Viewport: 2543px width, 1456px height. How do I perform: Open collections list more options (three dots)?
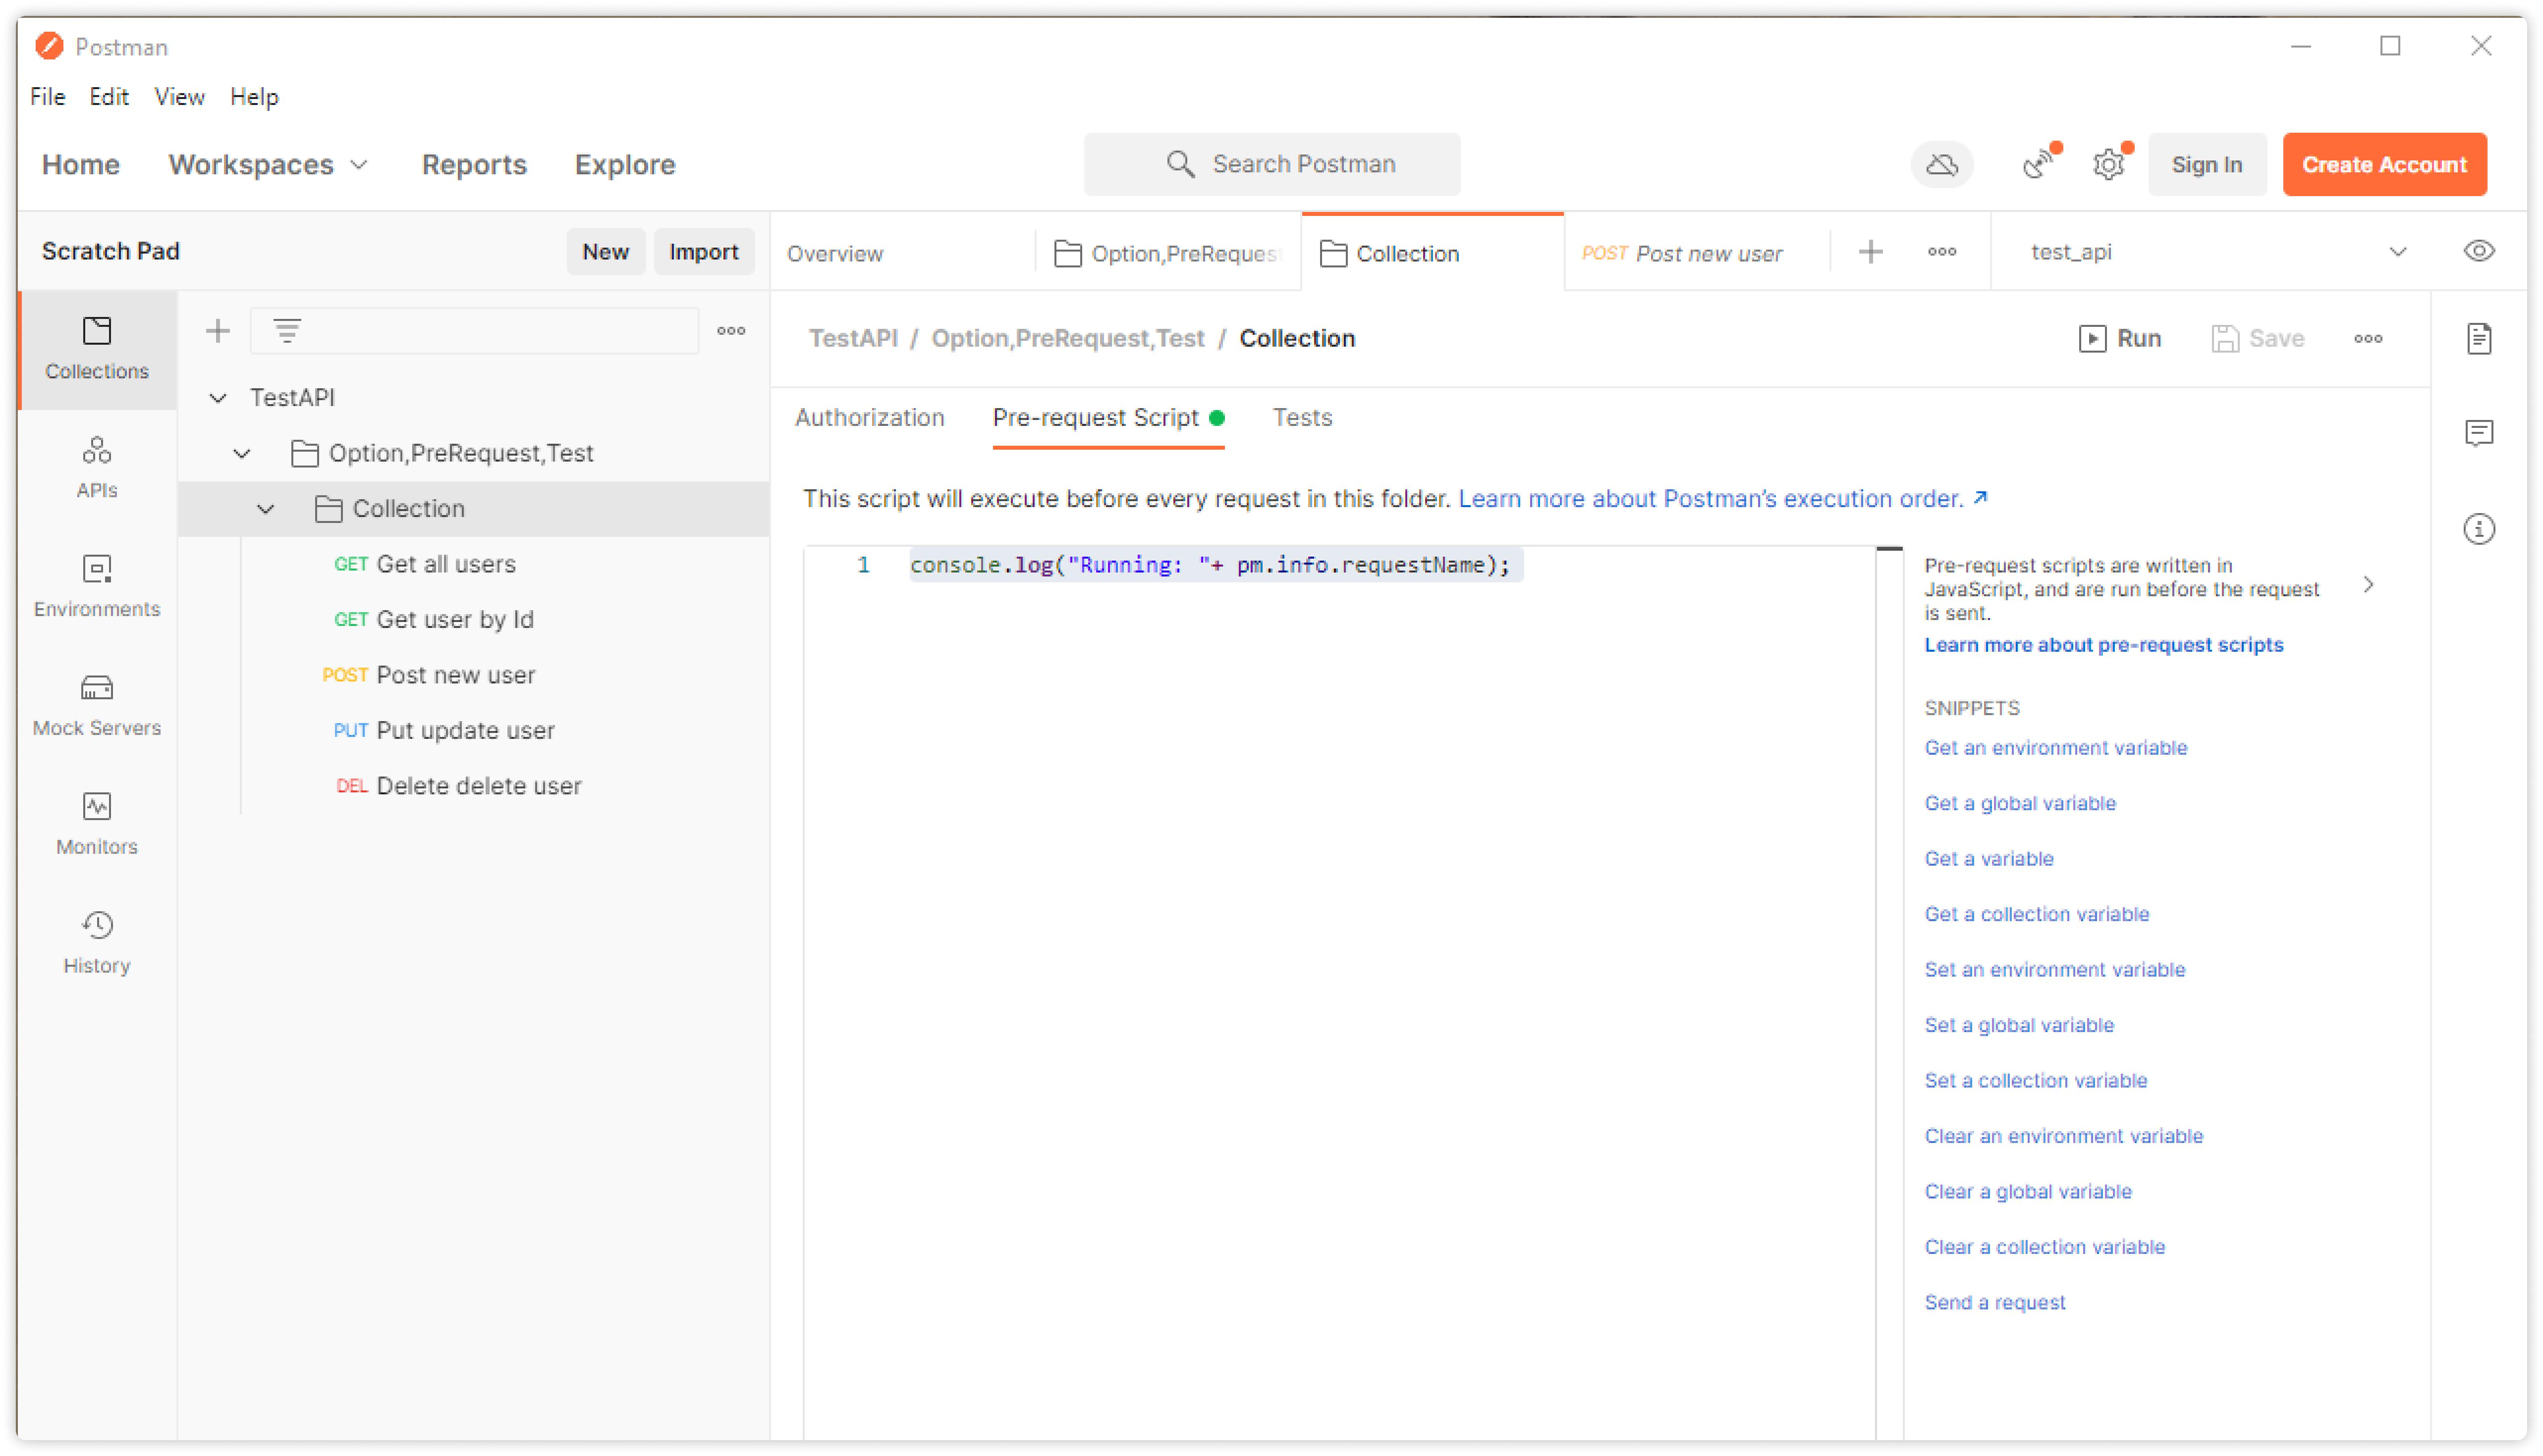[731, 330]
